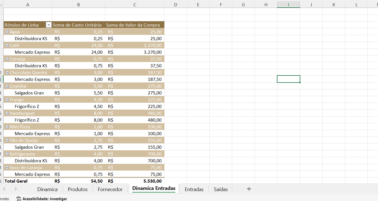Select the Salgados Gran cell under Pão de Queijo

28,147
